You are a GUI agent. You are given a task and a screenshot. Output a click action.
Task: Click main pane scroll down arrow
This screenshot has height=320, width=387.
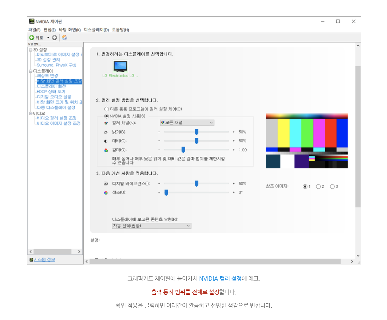tap(358, 255)
